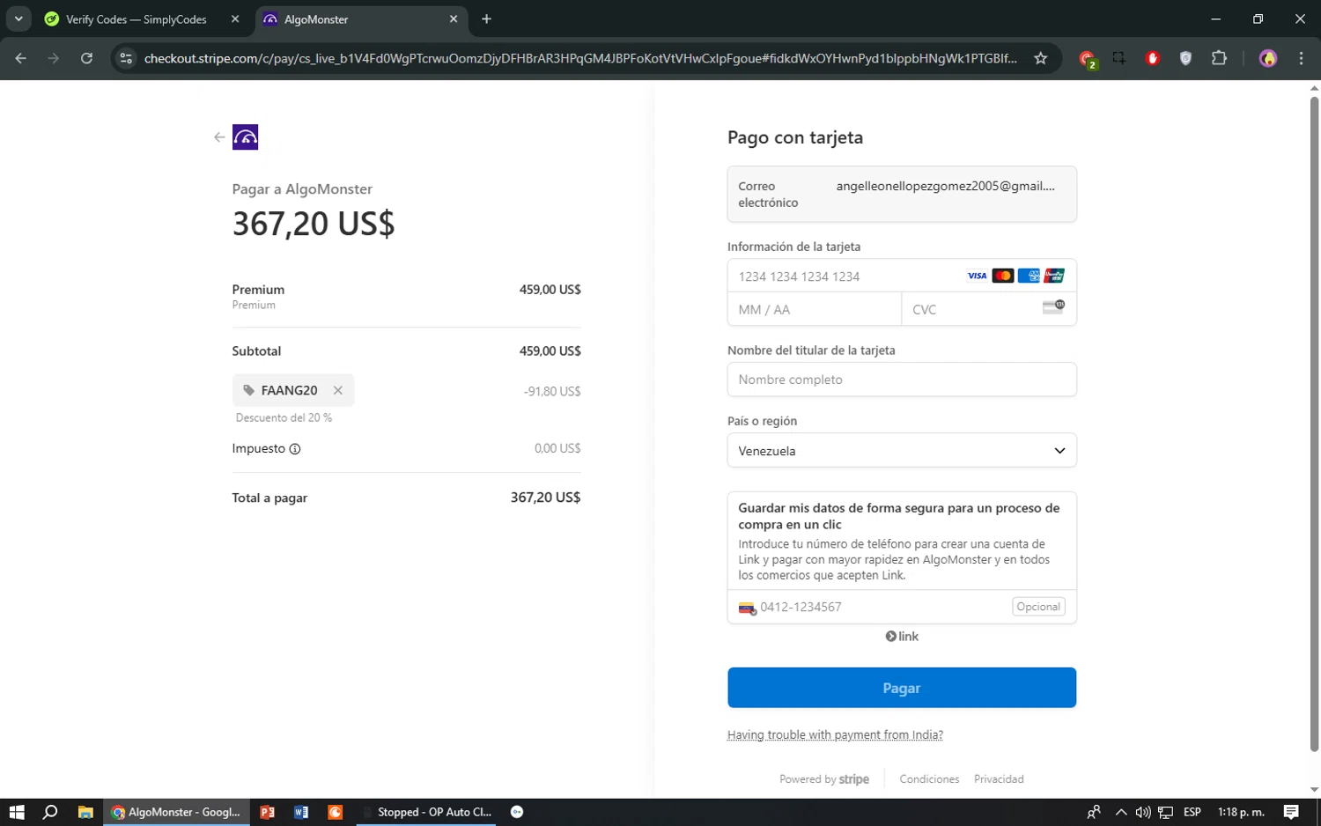Screen dimensions: 1321x826
Task: Open File Explorer from the taskbar
Action: (x=85, y=812)
